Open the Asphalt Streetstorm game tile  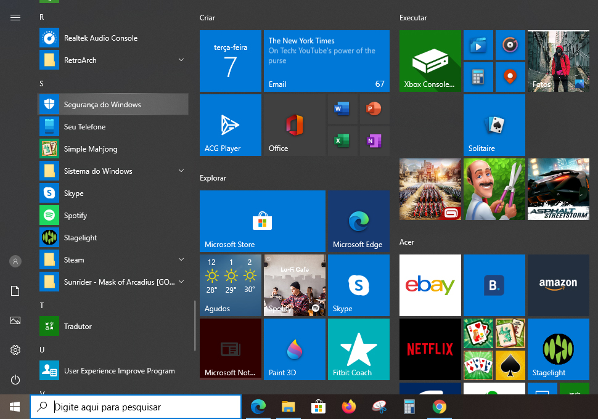(559, 189)
